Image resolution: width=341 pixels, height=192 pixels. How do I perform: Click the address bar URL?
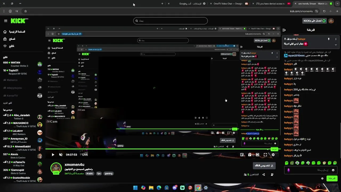pos(301,11)
